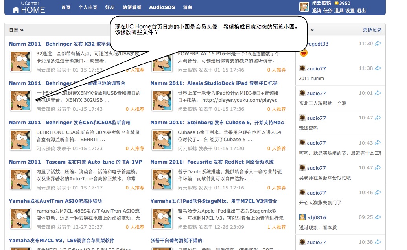Click the user avatar in the header
The height and width of the screenshot is (250, 407).
(x=304, y=7)
